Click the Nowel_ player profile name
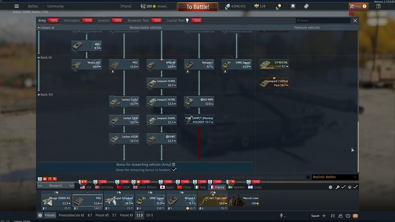The height and width of the screenshot is (222, 395). point(163,6)
